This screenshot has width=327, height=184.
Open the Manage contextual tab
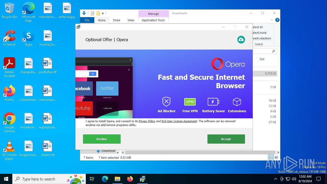pyautogui.click(x=154, y=14)
